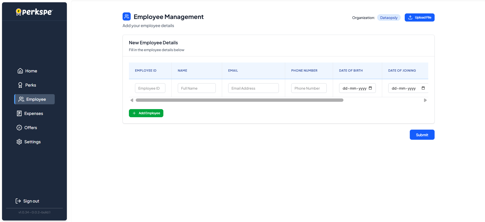Open the Date of Birth calendar picker
The image size is (485, 222).
coord(370,88)
